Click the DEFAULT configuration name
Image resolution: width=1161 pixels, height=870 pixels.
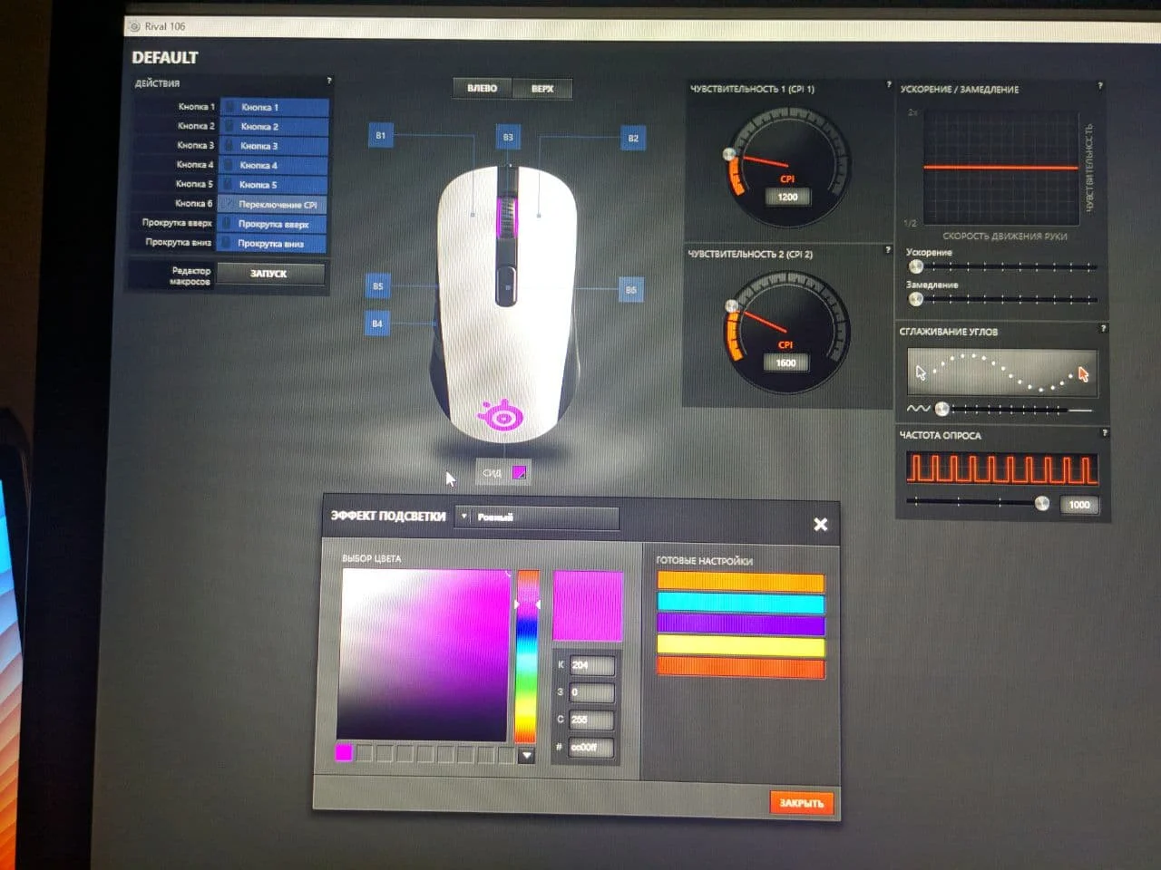165,57
